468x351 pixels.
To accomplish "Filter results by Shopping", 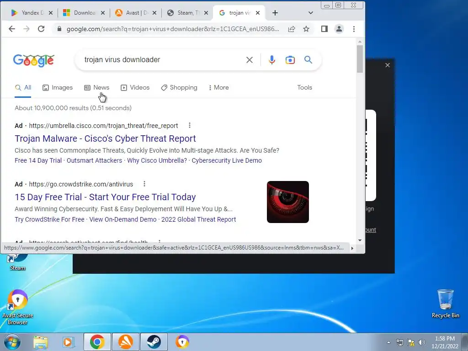I will [179, 87].
